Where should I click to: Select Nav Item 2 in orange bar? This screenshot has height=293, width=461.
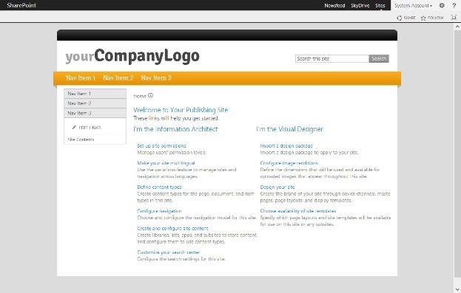click(x=118, y=78)
